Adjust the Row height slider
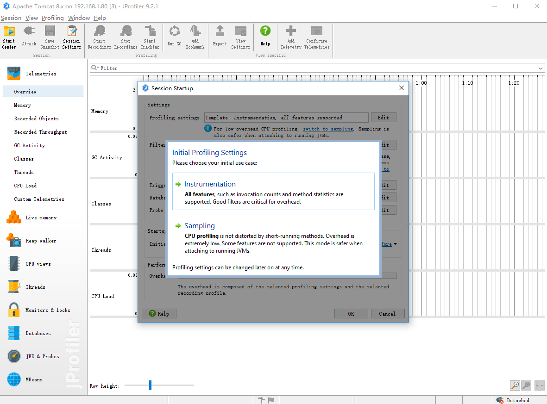 tap(151, 385)
